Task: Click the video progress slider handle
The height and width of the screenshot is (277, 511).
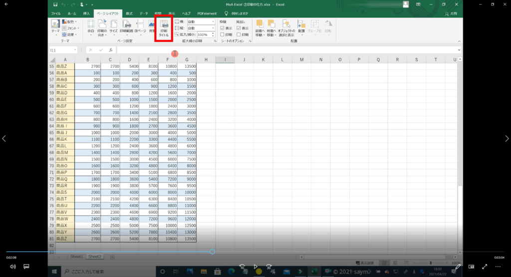Action: pos(212,252)
